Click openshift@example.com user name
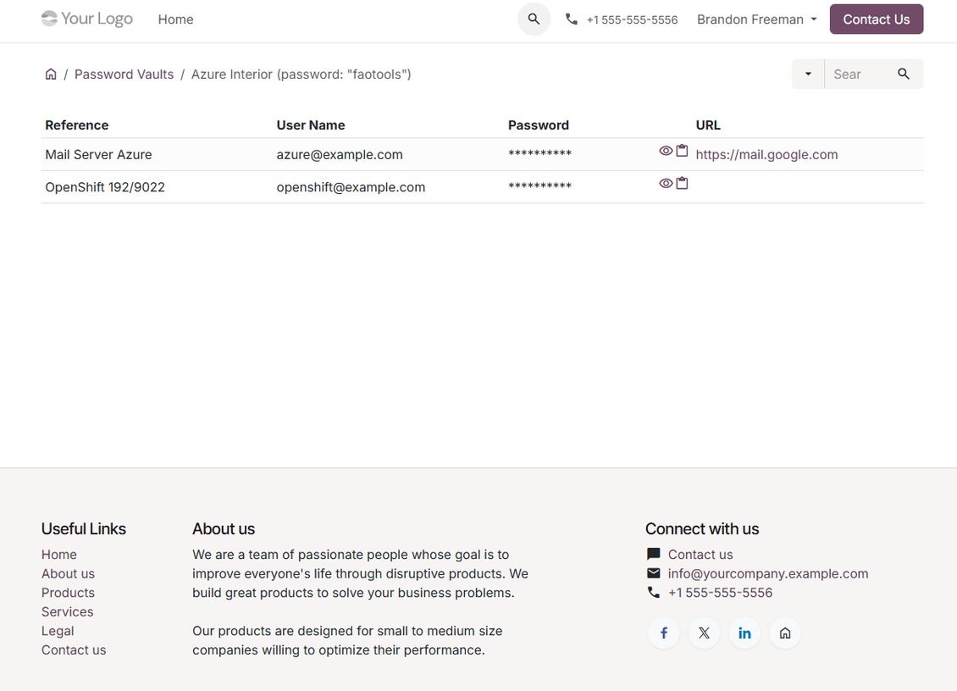The width and height of the screenshot is (957, 691). tap(351, 187)
